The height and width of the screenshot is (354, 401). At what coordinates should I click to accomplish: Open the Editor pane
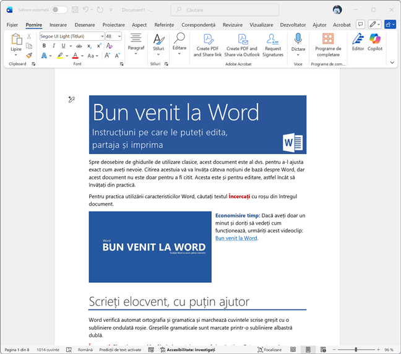[358, 42]
